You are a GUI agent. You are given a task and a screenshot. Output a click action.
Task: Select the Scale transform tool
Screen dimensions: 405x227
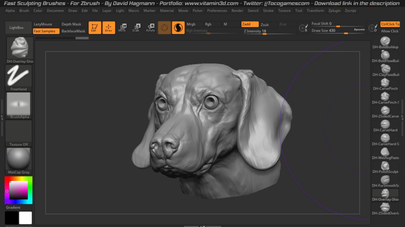point(136,28)
